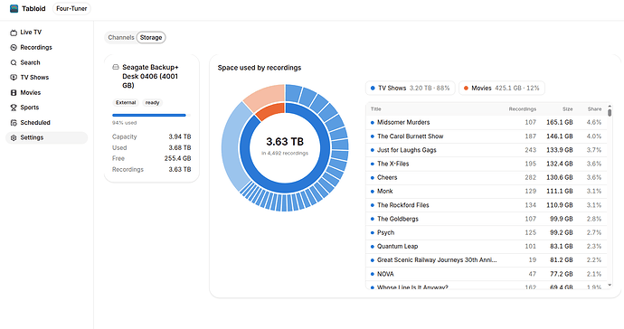This screenshot has width=624, height=329.
Task: Select the Midsomer Murders row
Action: (x=487, y=123)
